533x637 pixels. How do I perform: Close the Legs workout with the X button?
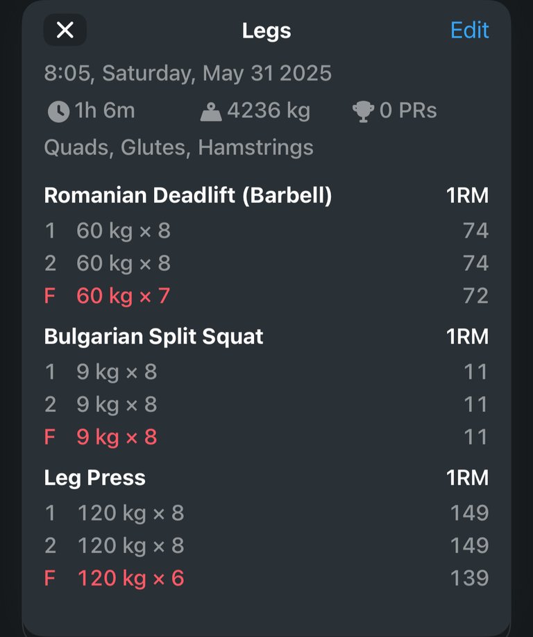65,30
